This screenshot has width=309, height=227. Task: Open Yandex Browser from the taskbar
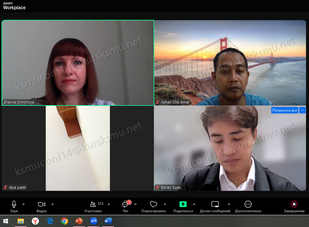[x=35, y=221]
